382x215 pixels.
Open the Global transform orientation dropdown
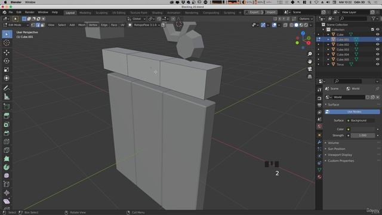(137, 19)
